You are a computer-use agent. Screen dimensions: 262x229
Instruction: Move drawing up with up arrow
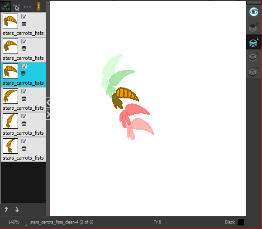click(6, 210)
